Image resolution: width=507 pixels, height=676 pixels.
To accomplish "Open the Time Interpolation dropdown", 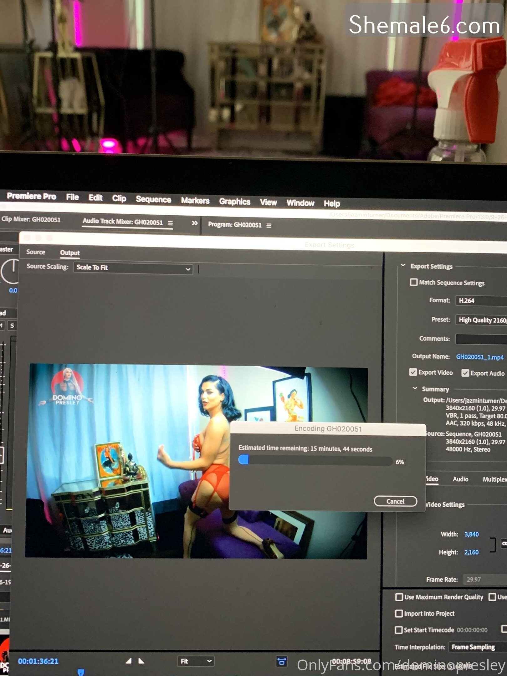I will point(478,647).
